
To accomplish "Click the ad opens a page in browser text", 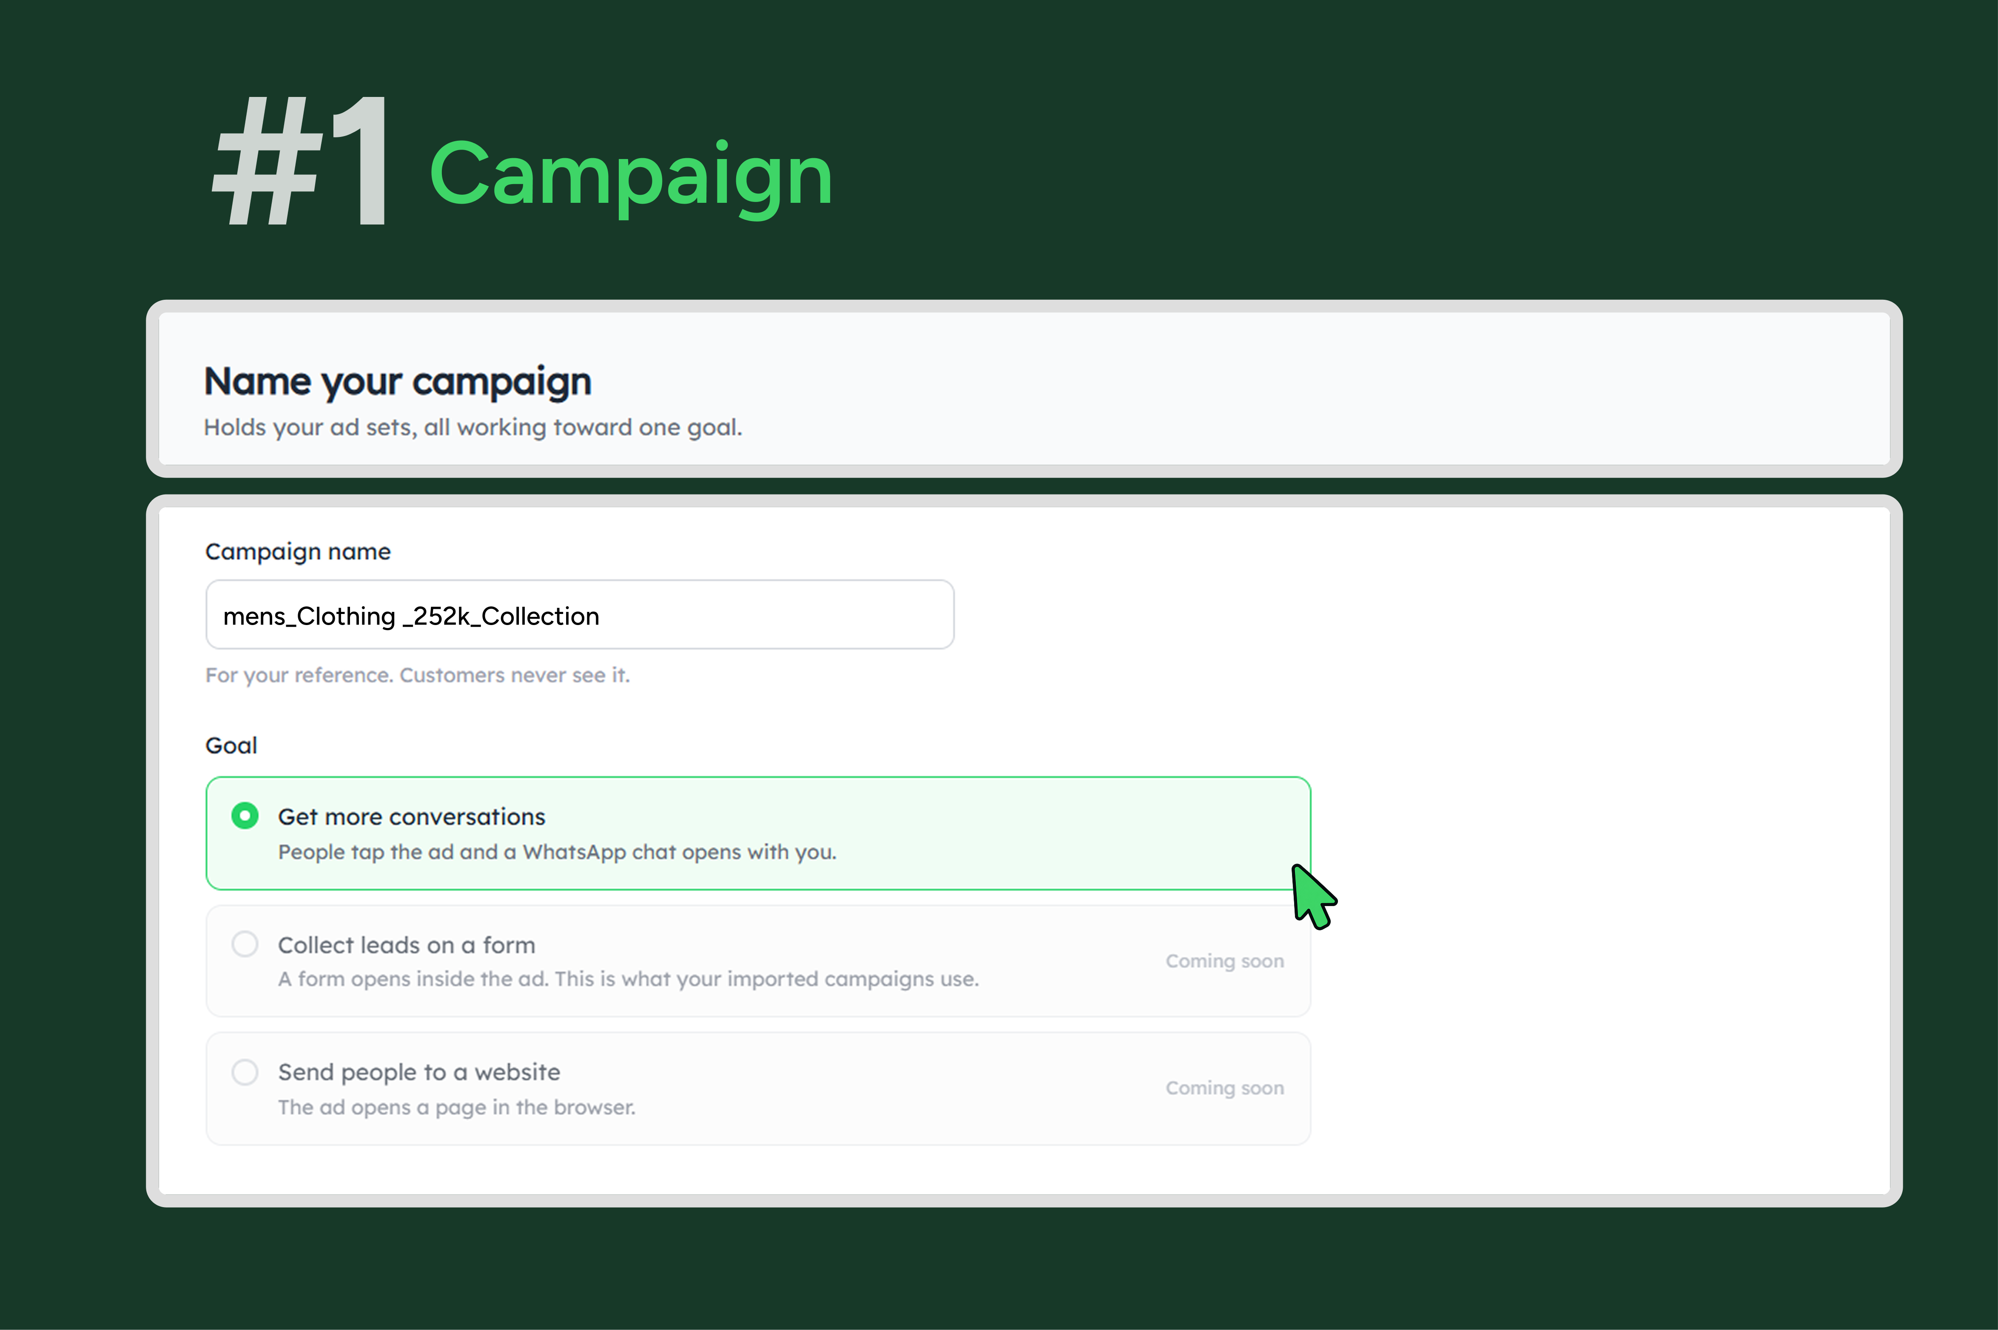I will 456,1108.
